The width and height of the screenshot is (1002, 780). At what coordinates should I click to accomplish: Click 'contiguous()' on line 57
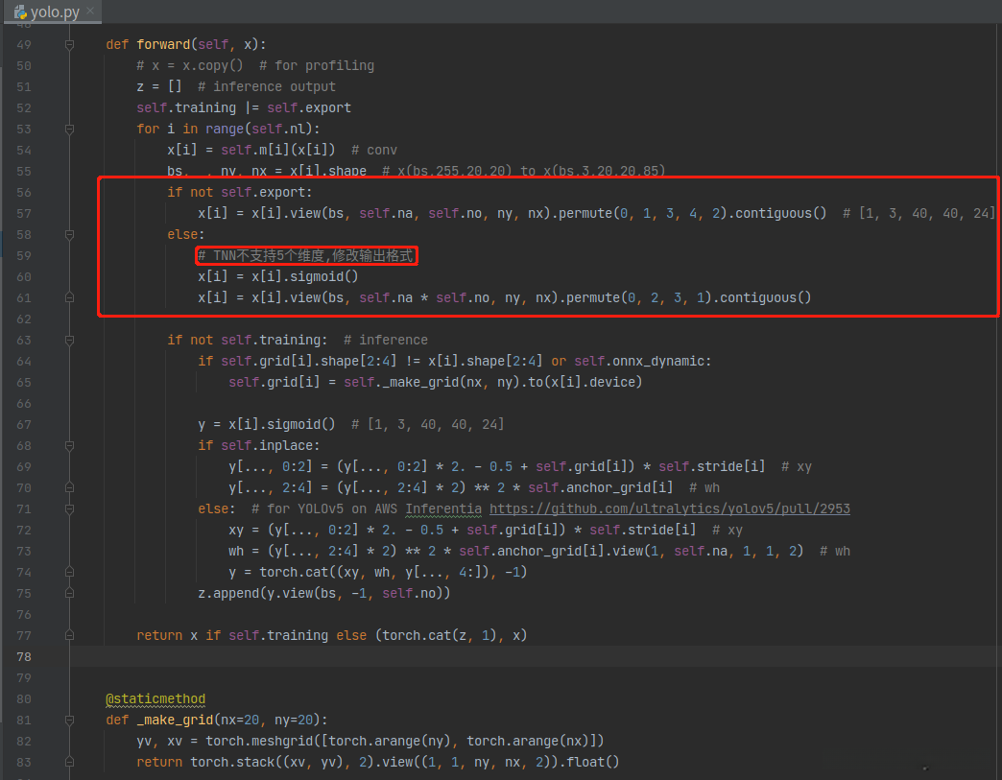point(781,213)
